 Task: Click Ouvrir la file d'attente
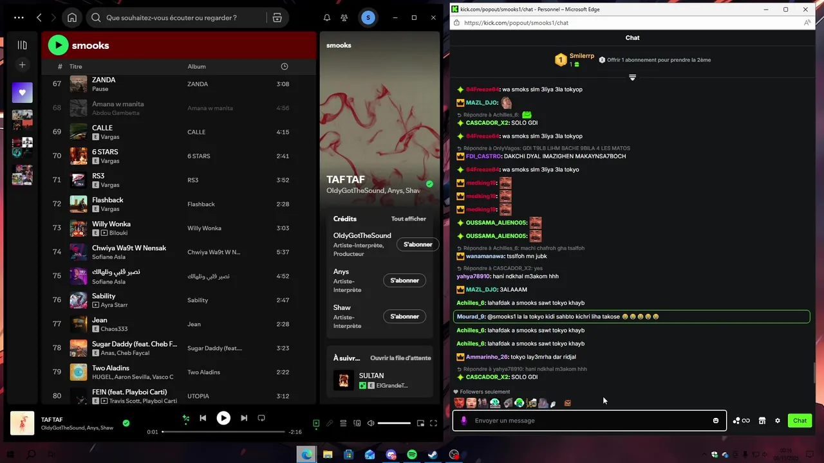coord(400,358)
